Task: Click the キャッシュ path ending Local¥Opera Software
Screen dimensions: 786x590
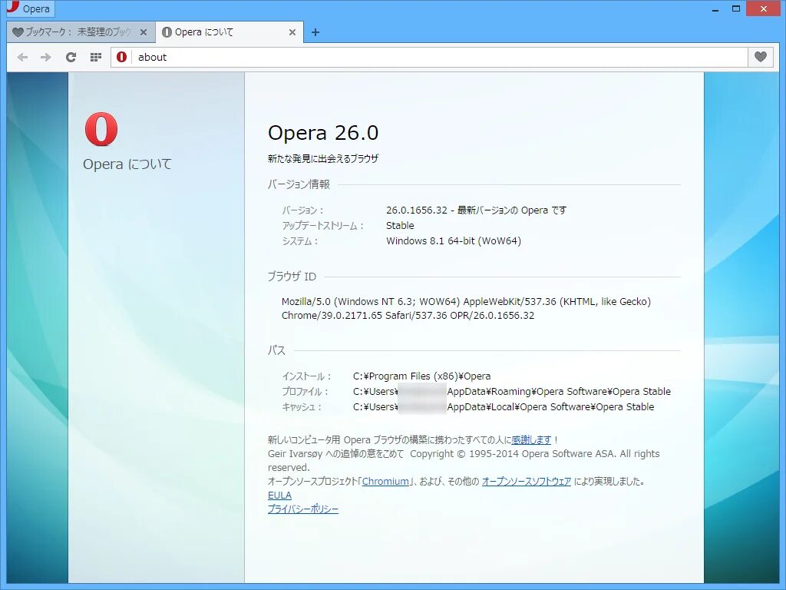Action: pos(504,407)
